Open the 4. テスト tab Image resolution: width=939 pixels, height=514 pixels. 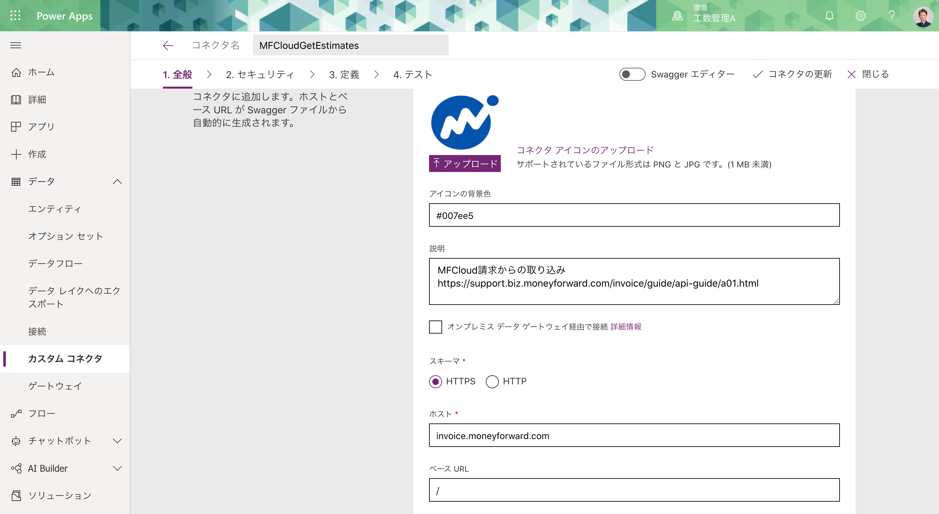point(413,74)
